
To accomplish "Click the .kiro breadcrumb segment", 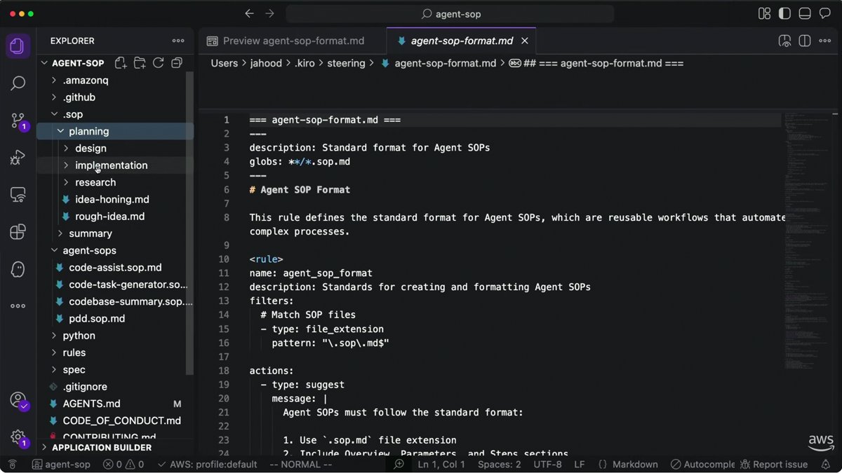I will click(305, 63).
